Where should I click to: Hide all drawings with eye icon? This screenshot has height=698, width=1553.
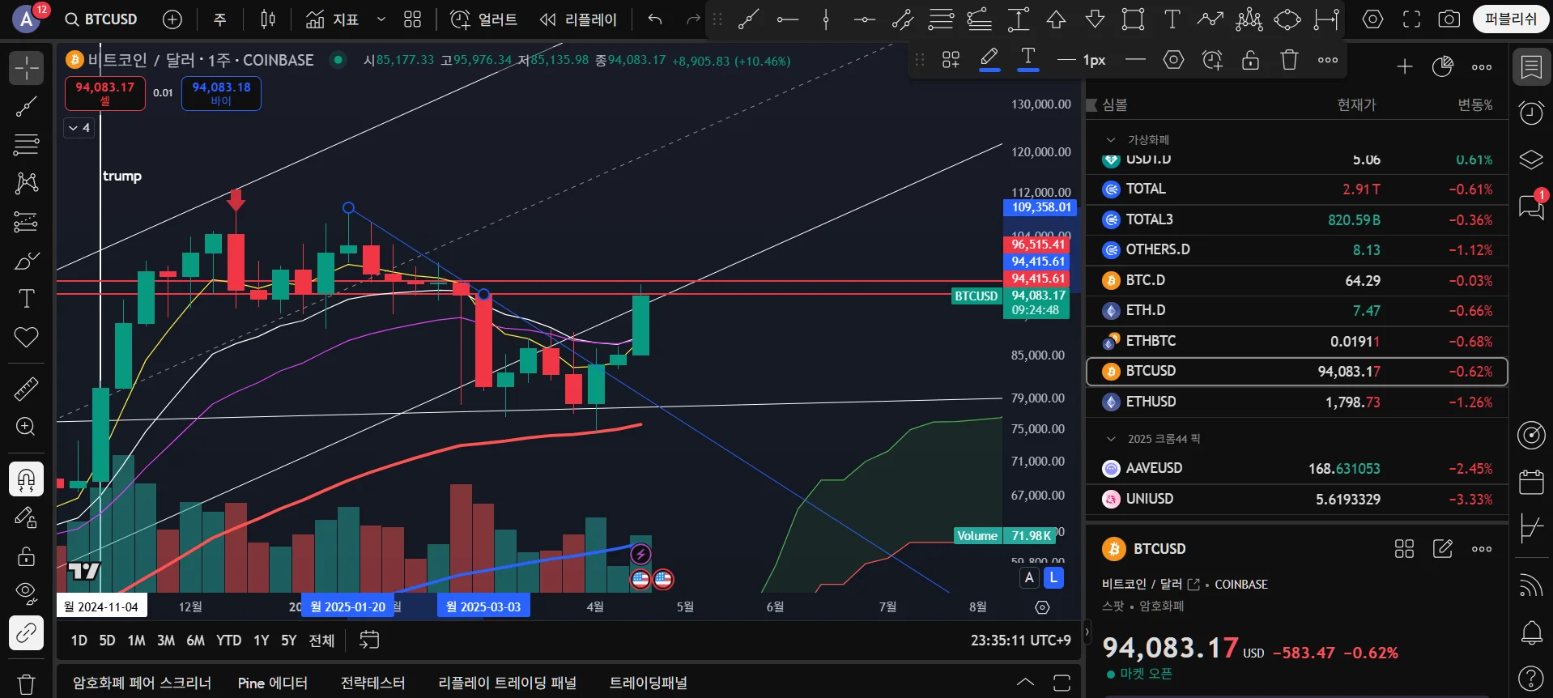click(x=27, y=594)
